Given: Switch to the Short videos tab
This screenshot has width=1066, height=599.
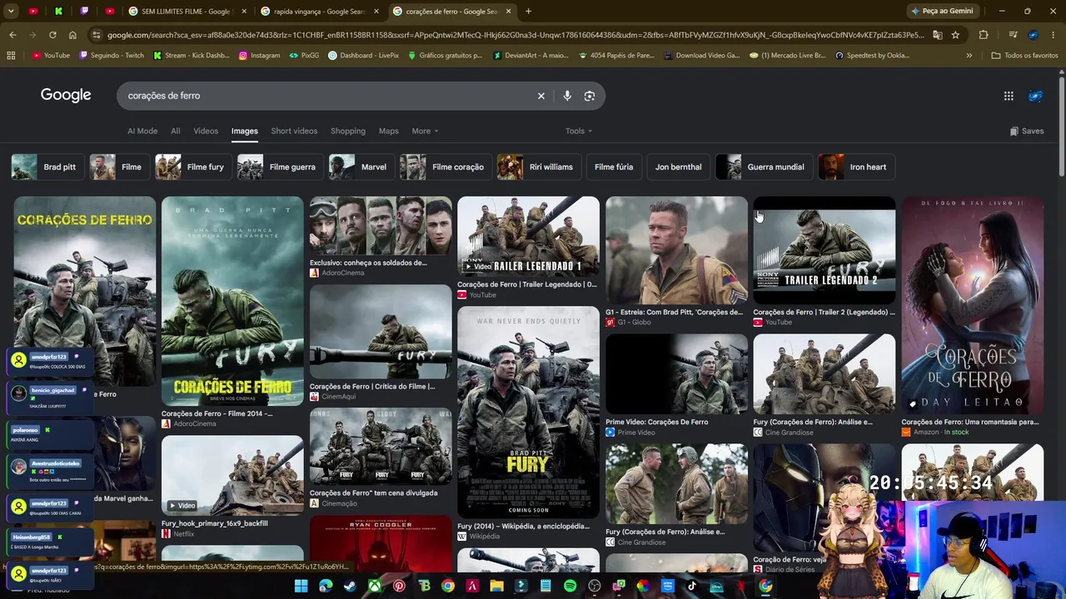Looking at the screenshot, I should [x=294, y=131].
